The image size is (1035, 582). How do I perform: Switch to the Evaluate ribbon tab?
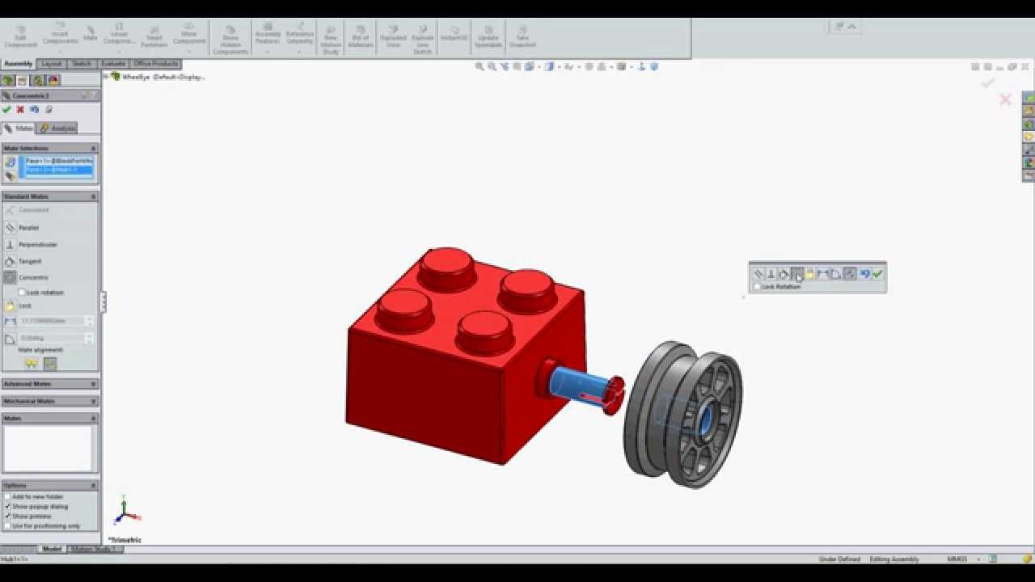[x=113, y=64]
